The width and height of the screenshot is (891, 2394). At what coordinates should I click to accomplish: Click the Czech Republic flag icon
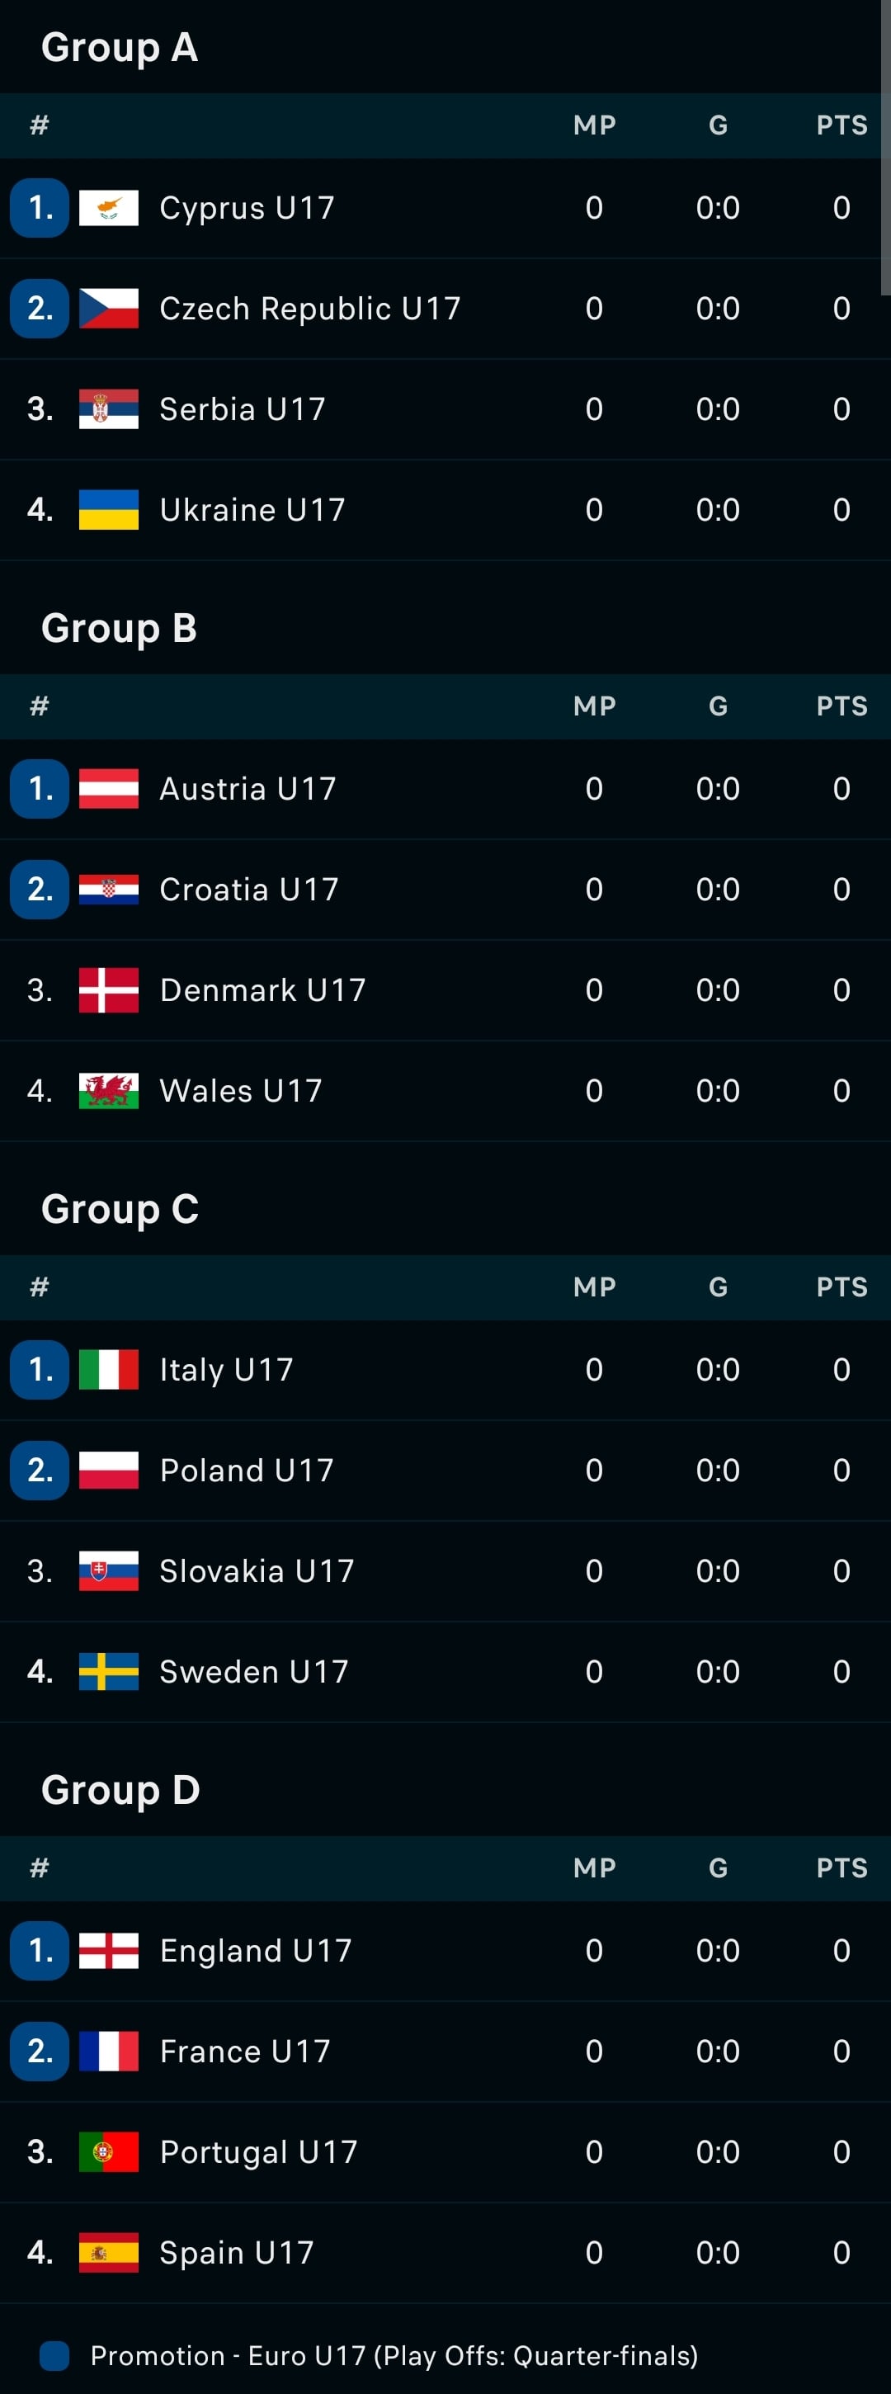pos(109,309)
